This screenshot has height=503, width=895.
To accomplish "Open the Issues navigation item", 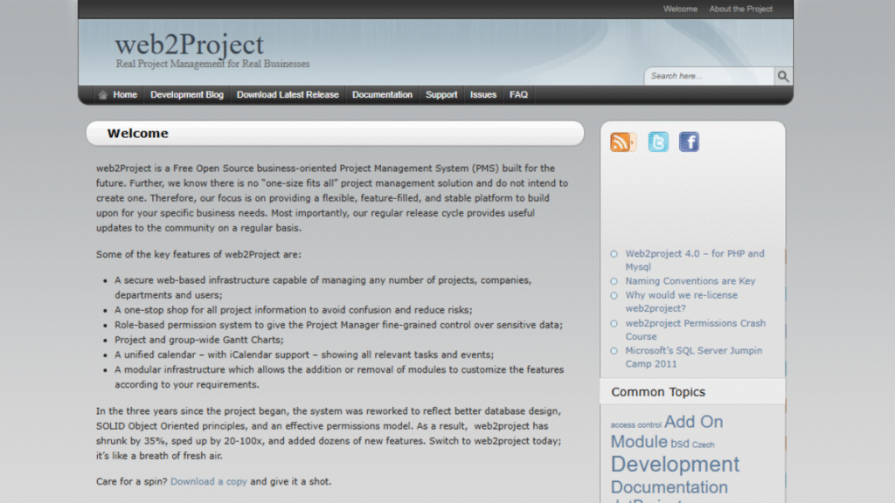I will 482,95.
